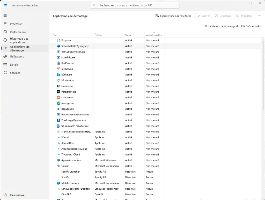Click the Monica.exe icon
Screen dimensions: 265x200
[x=58, y=80]
